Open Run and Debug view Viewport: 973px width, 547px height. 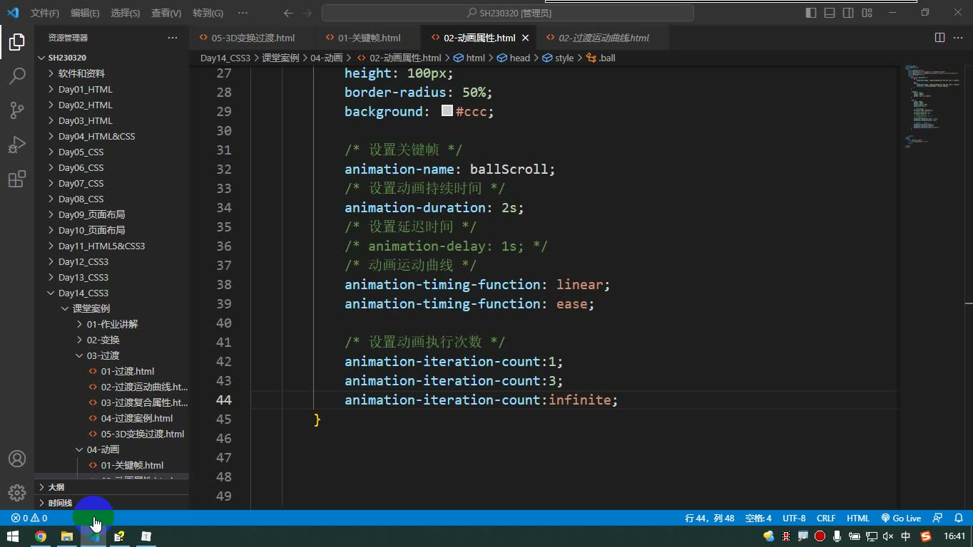17,145
